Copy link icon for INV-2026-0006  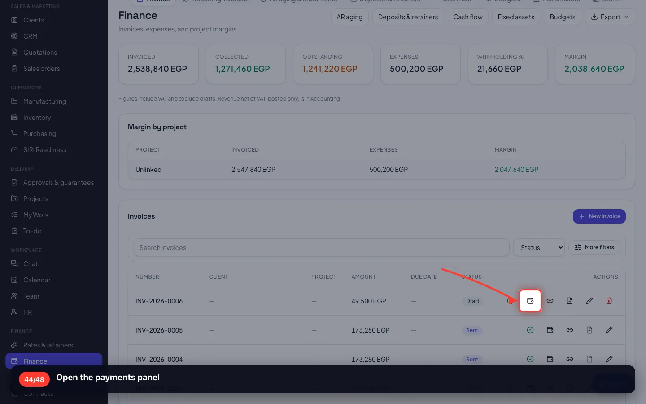[x=550, y=301]
